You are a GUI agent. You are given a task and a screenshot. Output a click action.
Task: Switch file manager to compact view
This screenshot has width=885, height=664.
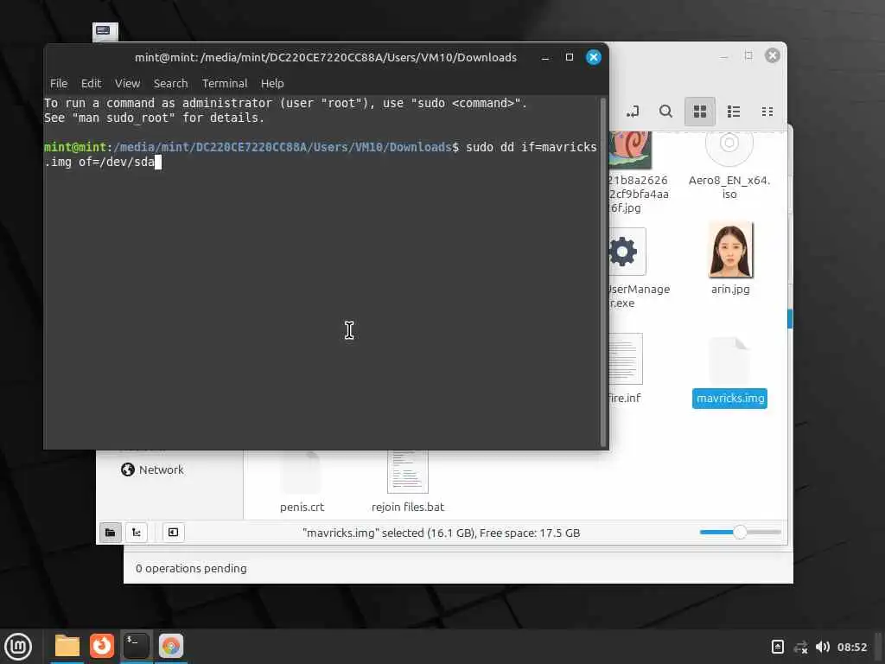coord(767,112)
